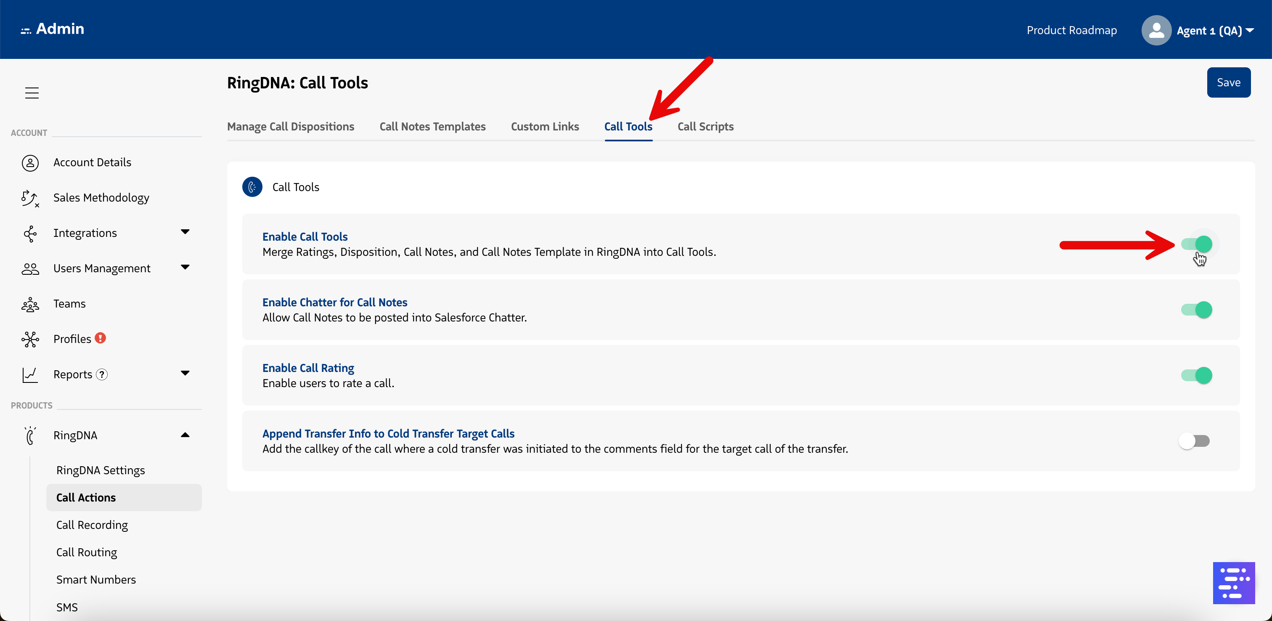Viewport: 1272px width, 621px height.
Task: Expand the Users Management section
Action: [x=185, y=268]
